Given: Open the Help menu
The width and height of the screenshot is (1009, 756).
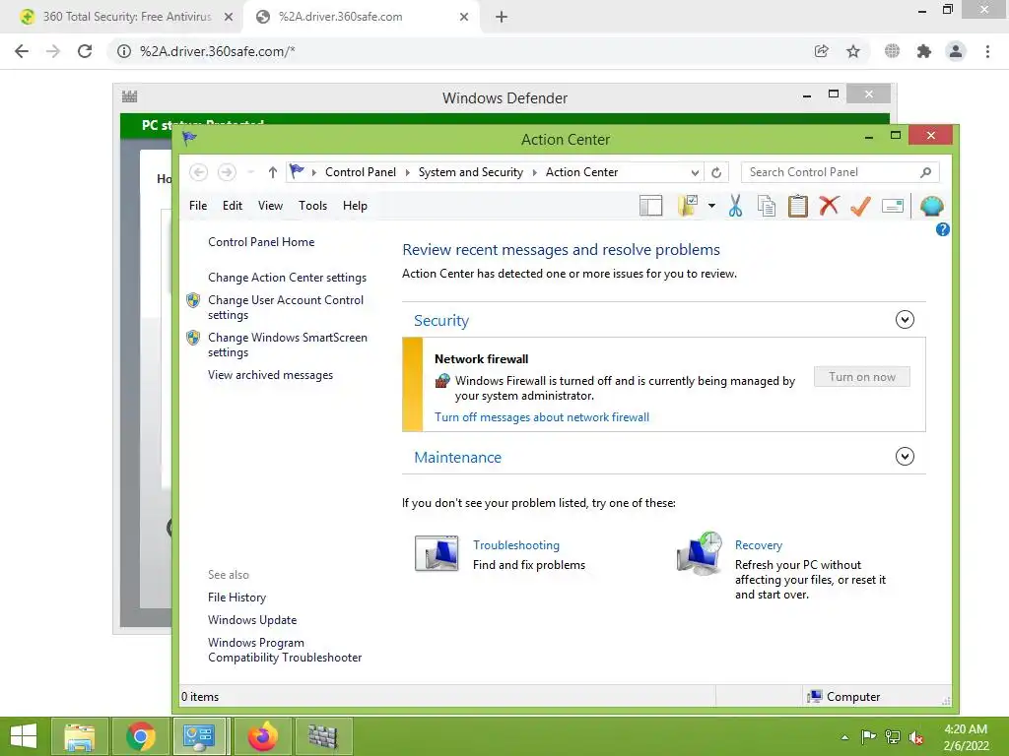Looking at the screenshot, I should pyautogui.click(x=355, y=206).
